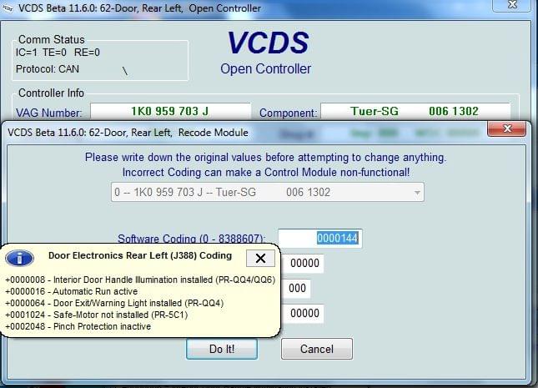Click the 'Incorrect Coding can make' warning text
This screenshot has width=538, height=388.
266,173
